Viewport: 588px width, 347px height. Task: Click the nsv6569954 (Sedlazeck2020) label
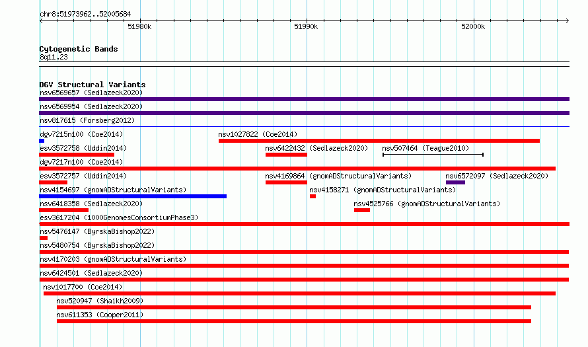[91, 106]
